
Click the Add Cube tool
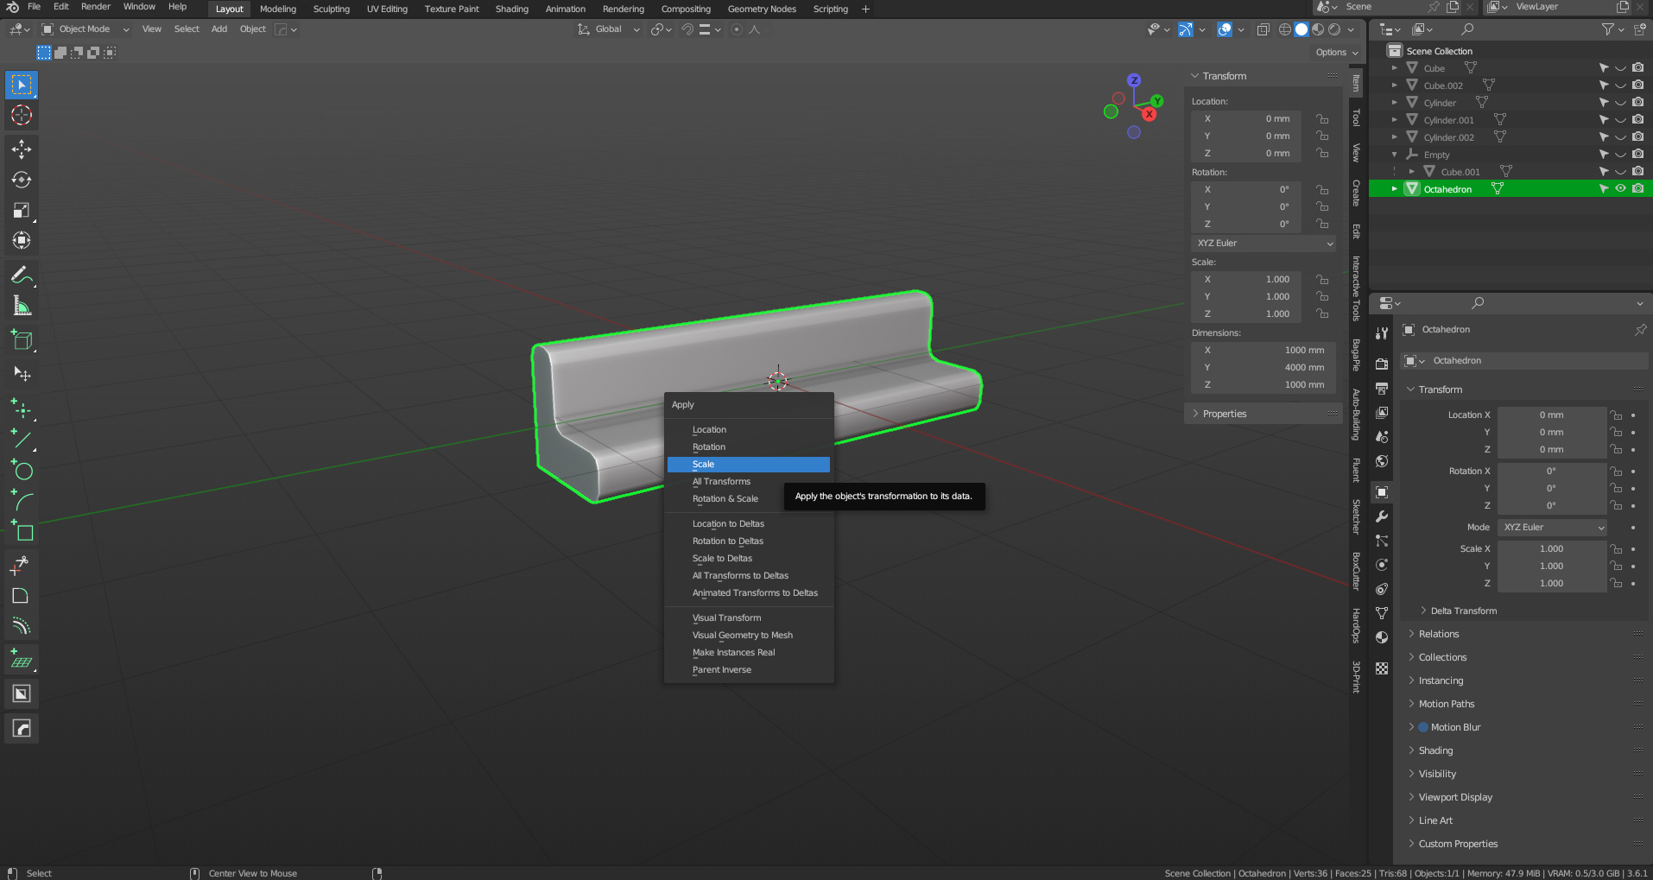pos(22,341)
